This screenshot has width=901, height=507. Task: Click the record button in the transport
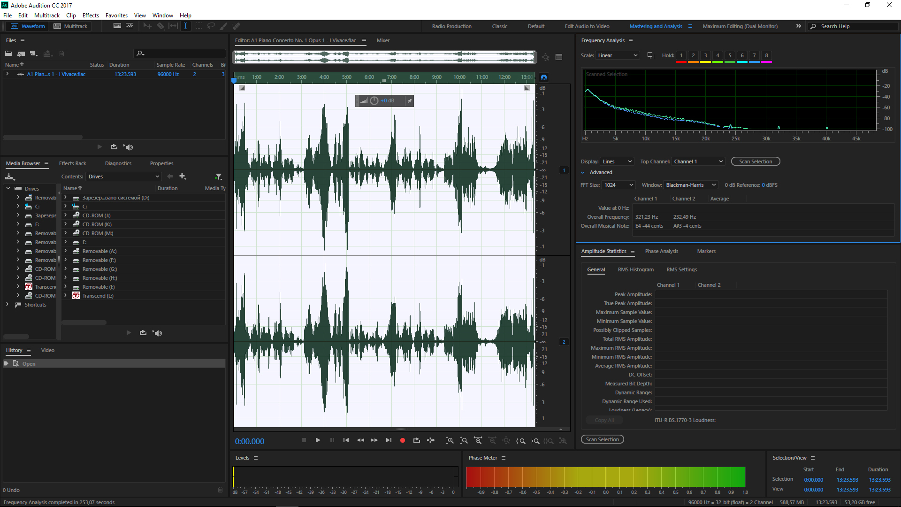(x=402, y=440)
